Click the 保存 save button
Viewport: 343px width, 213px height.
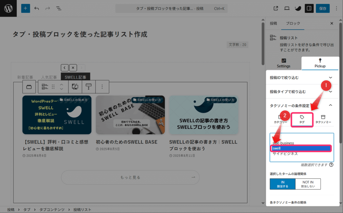coord(323,8)
